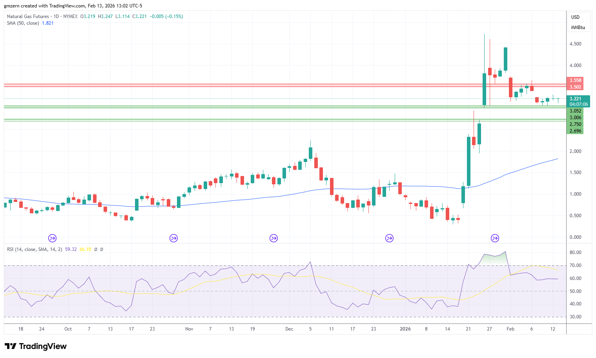Click the H3.247 high value in header
Image resolution: width=596 pixels, height=358 pixels.
click(105, 16)
